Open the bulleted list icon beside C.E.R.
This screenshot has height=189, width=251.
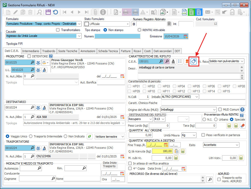(x=180, y=61)
